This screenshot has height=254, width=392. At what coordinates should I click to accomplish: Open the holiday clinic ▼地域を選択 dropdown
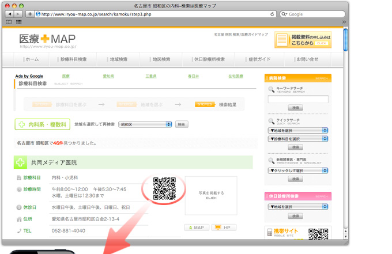[298, 207]
